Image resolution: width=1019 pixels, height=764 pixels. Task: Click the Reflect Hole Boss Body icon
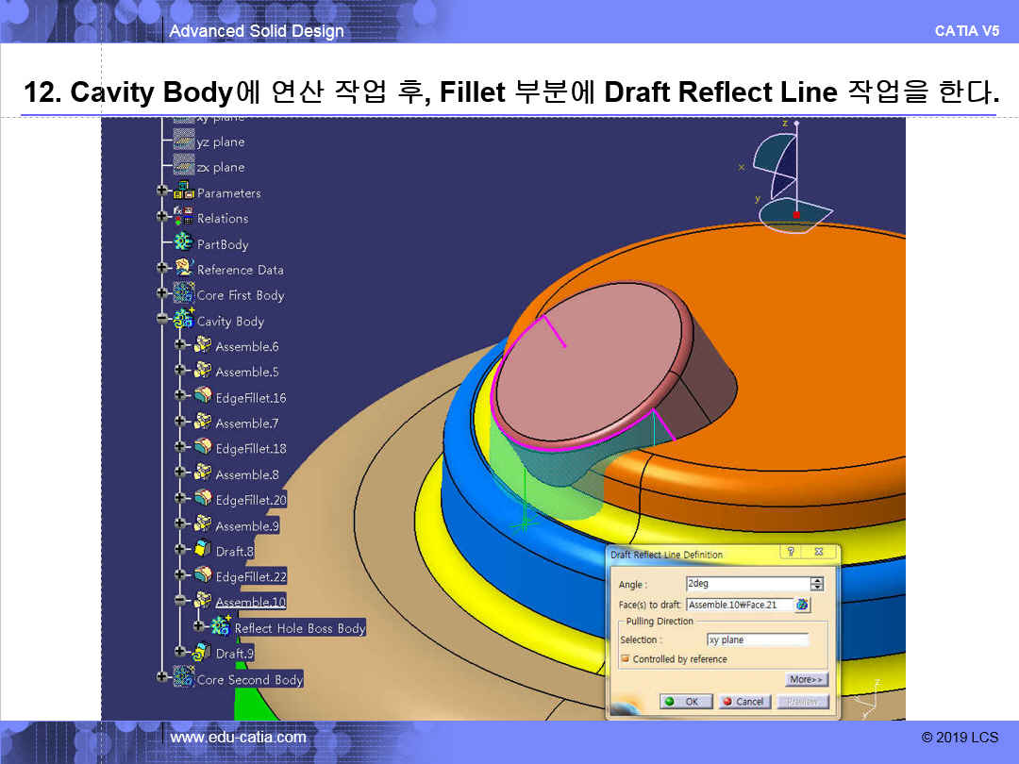222,627
